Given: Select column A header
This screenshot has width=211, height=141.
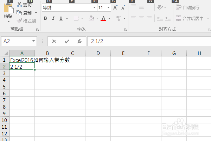Looking at the screenshot, I should click(x=22, y=53).
